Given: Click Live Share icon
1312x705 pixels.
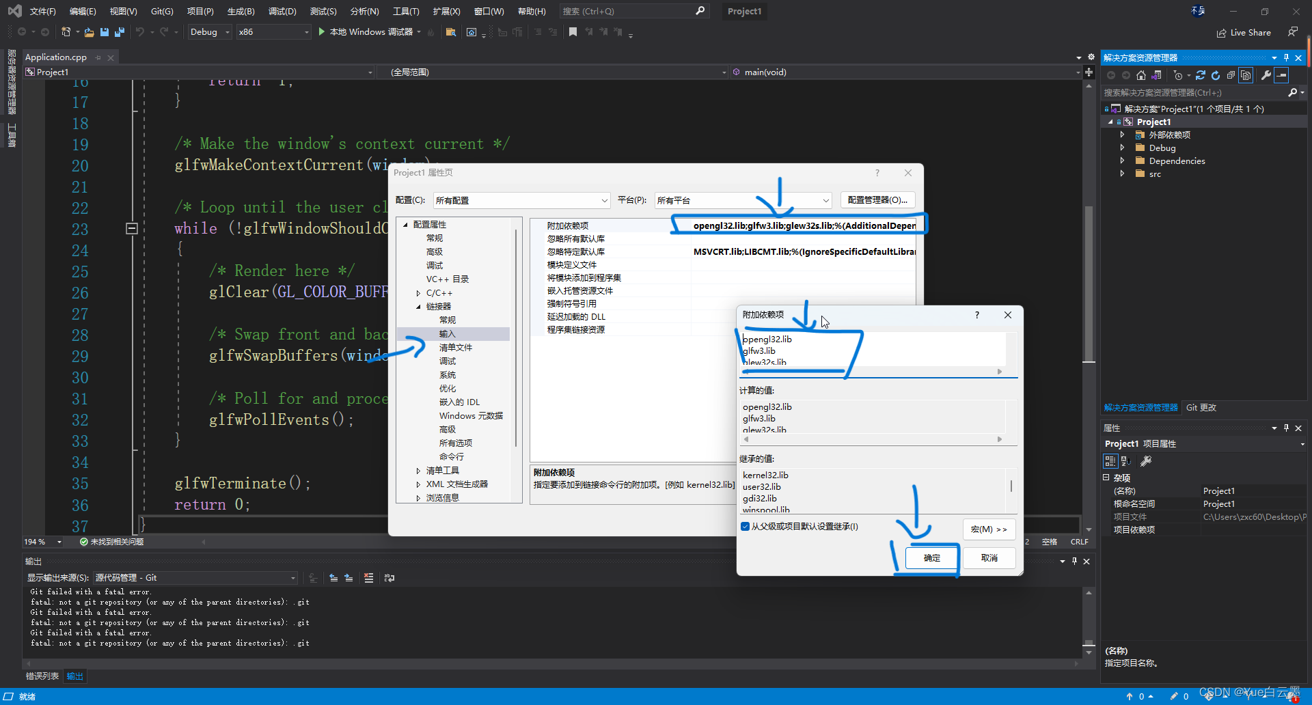Looking at the screenshot, I should pos(1244,32).
